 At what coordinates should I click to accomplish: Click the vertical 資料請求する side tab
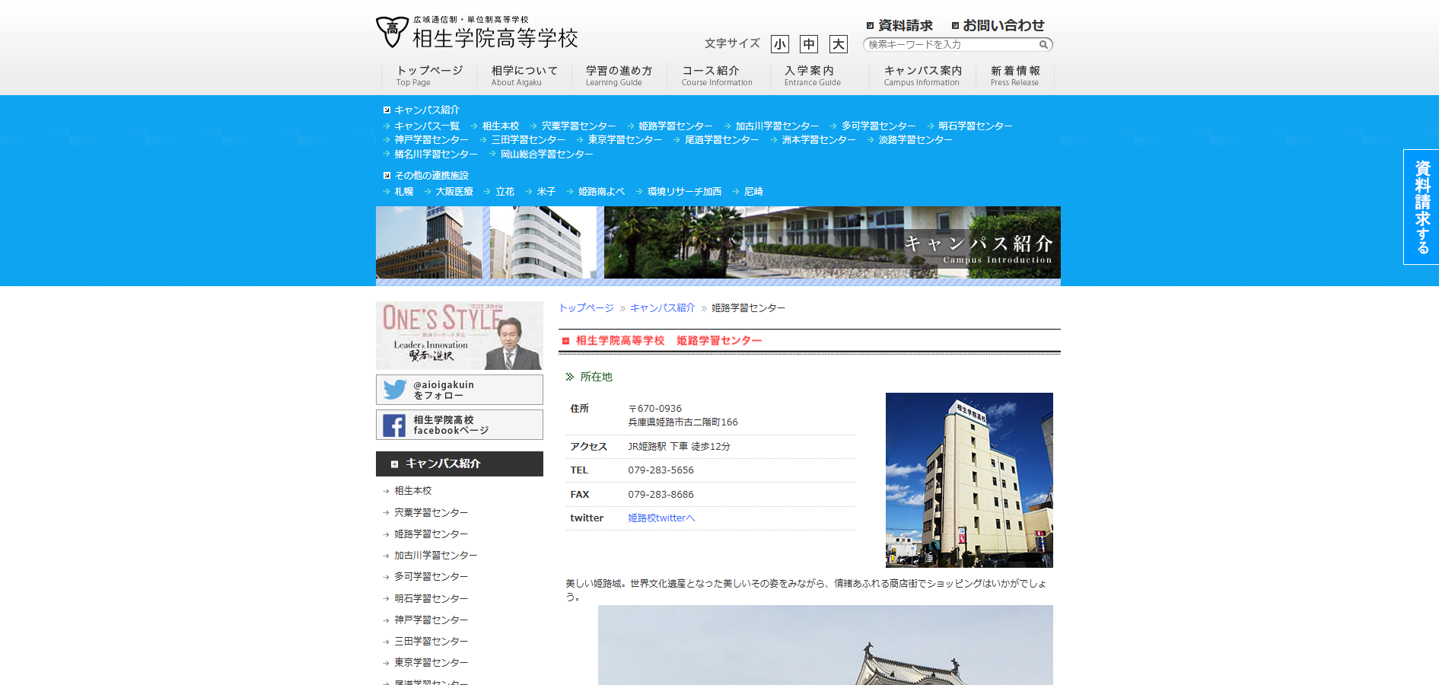pyautogui.click(x=1421, y=207)
